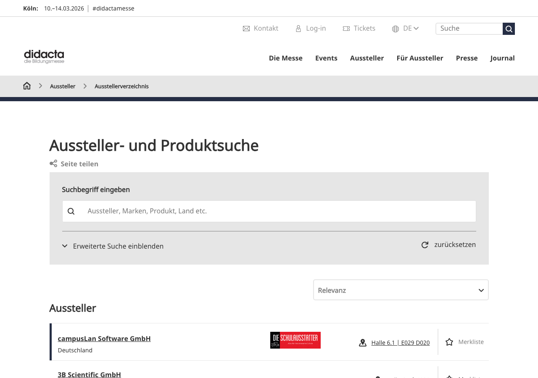Click the Log-in link
The height and width of the screenshot is (378, 538).
[316, 29]
